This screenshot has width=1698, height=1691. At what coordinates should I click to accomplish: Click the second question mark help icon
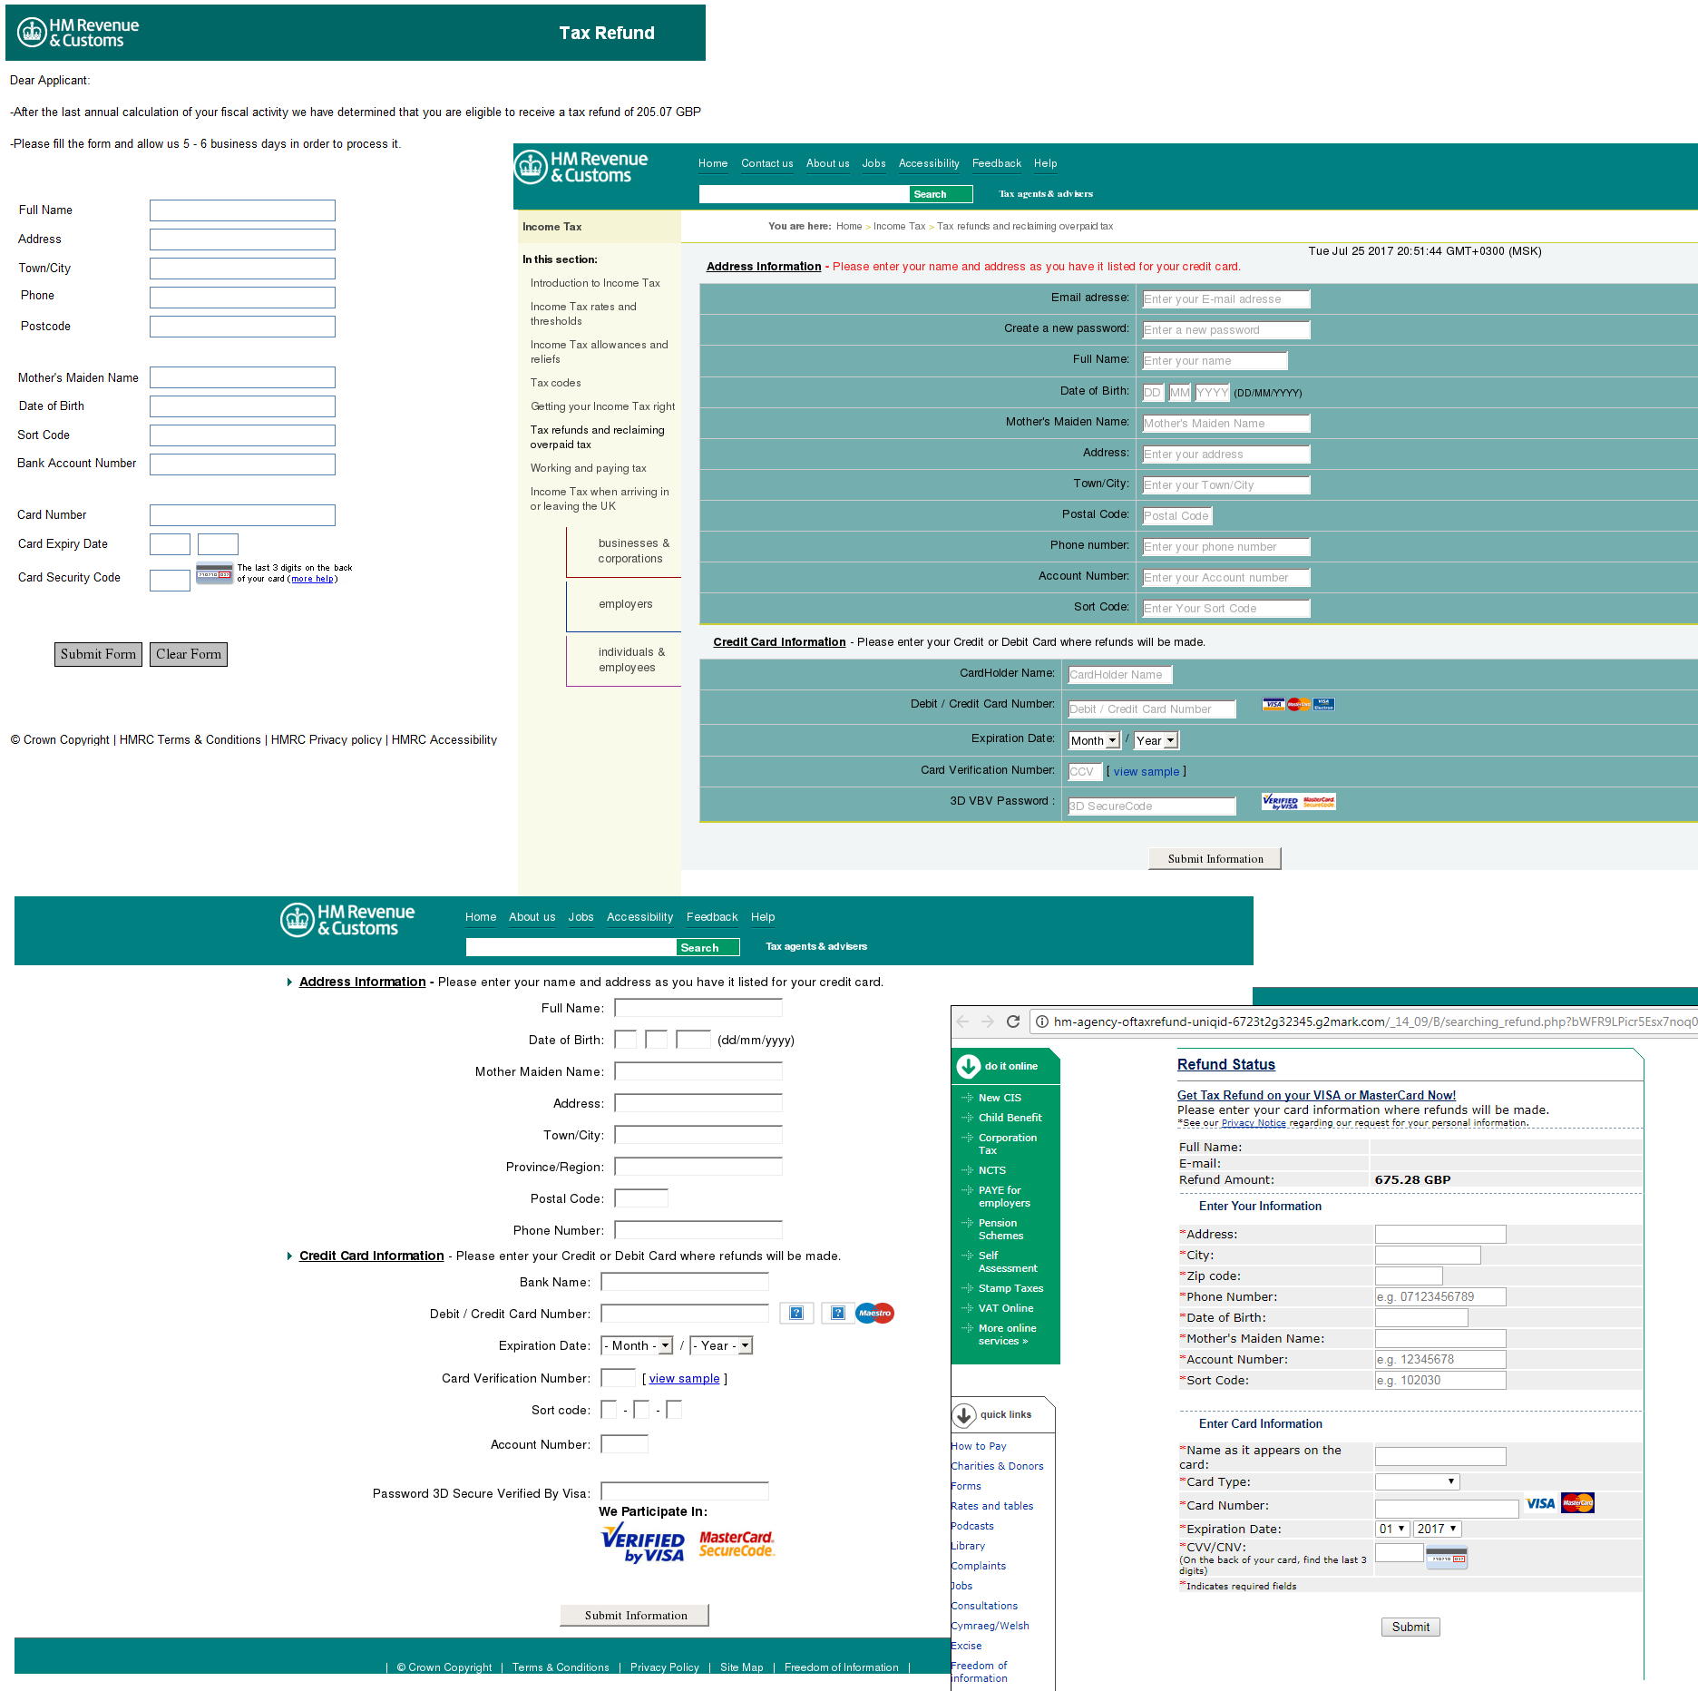coord(838,1313)
